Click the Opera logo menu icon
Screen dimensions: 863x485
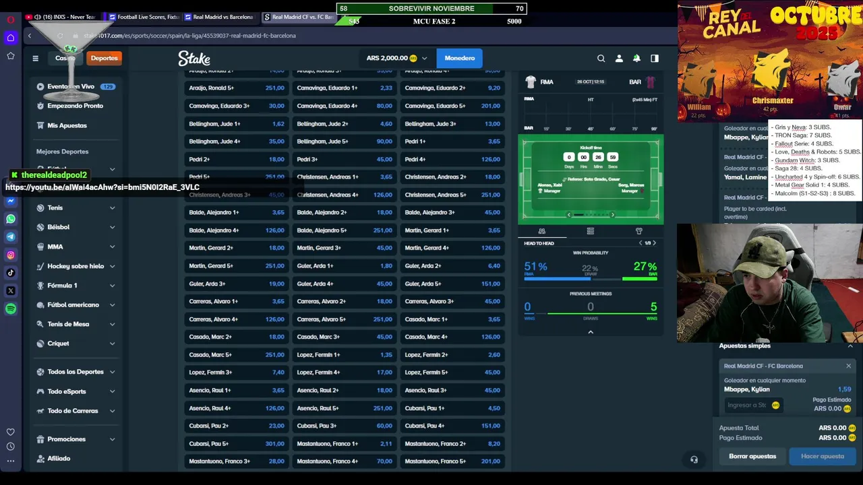(x=11, y=20)
